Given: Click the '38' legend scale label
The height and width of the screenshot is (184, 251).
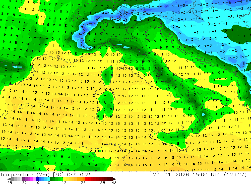Looking at the screenshot, I should point(103,182).
